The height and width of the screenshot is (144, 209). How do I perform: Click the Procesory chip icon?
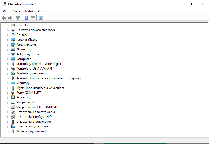(x=13, y=97)
